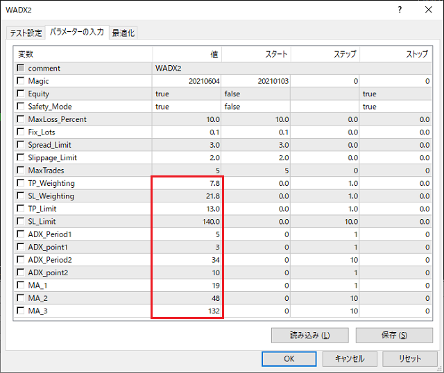The width and height of the screenshot is (444, 373).
Task: Confirm with the OK button
Action: pos(289,359)
